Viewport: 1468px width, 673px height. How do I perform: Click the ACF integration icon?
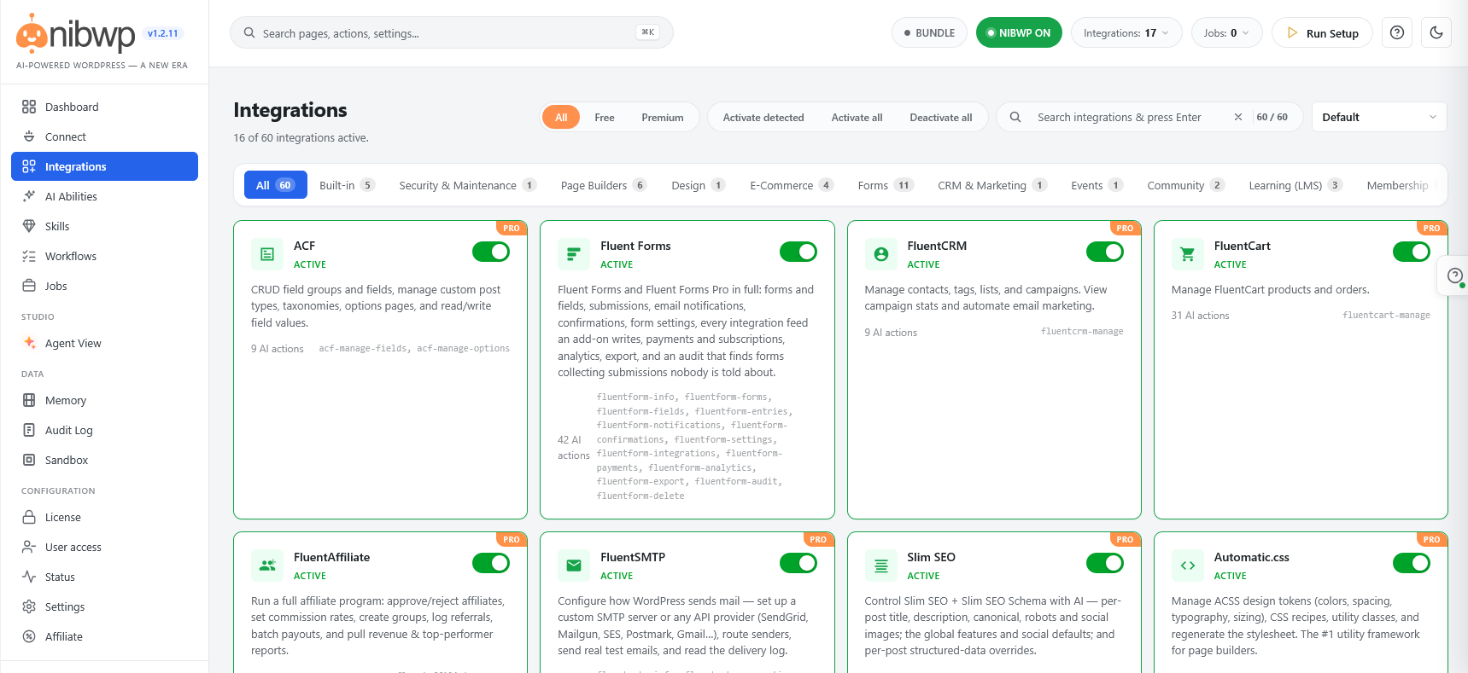[x=267, y=254]
